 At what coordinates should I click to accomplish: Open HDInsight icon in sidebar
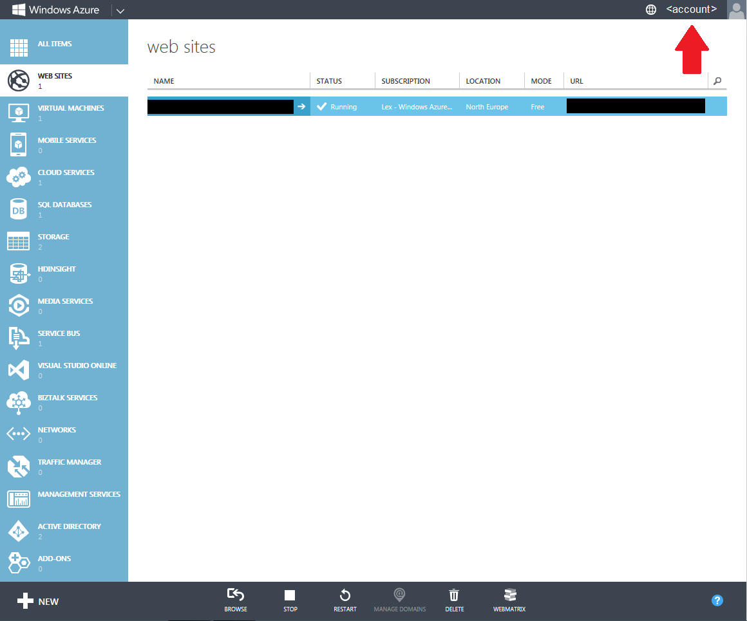point(19,274)
